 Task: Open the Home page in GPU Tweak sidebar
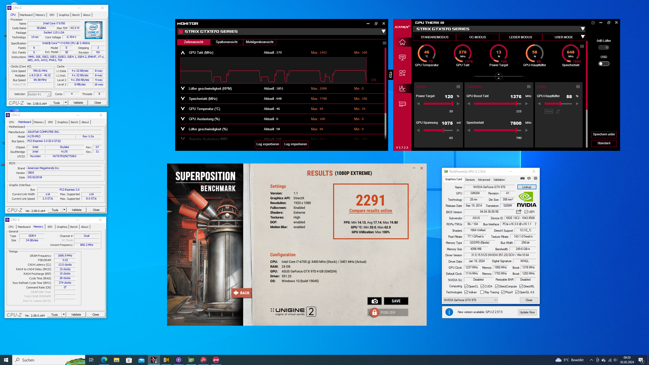(402, 42)
